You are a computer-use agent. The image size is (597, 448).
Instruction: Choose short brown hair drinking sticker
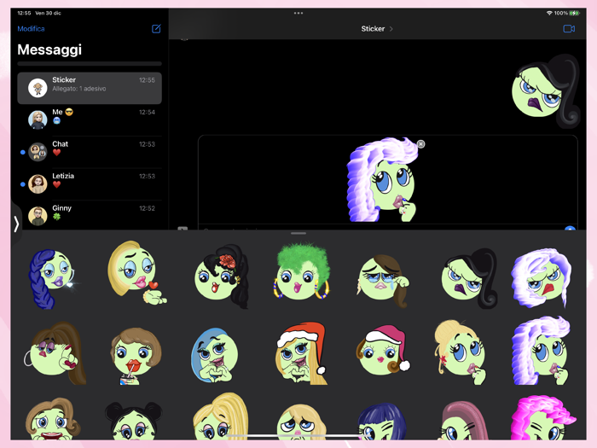136,357
